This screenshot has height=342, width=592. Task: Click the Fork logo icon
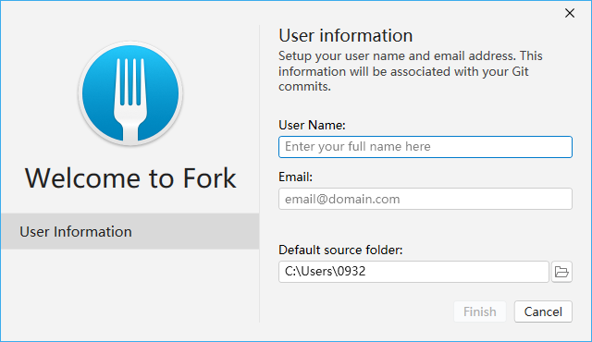pyautogui.click(x=130, y=93)
